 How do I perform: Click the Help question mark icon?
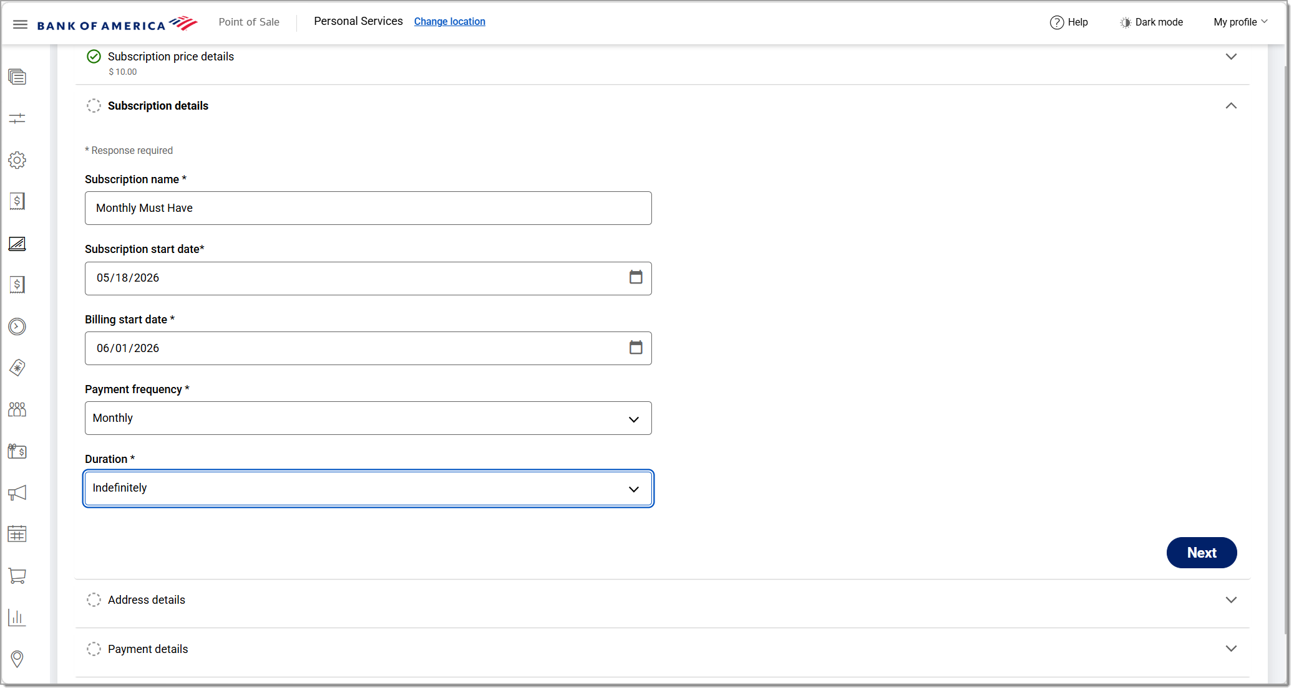pyautogui.click(x=1056, y=22)
